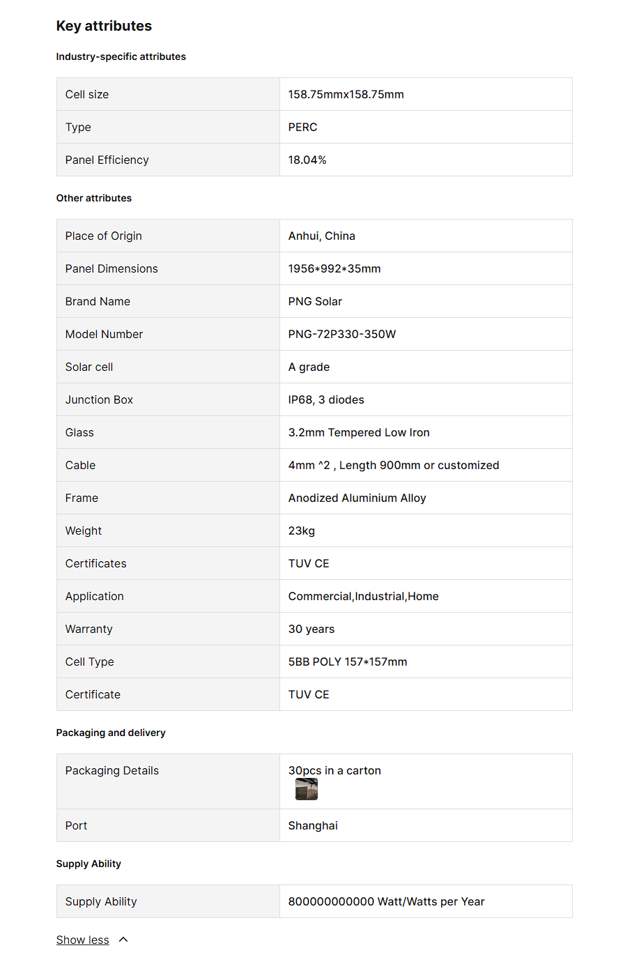Select the 1956*992*35mm panel dimensions value

click(334, 268)
